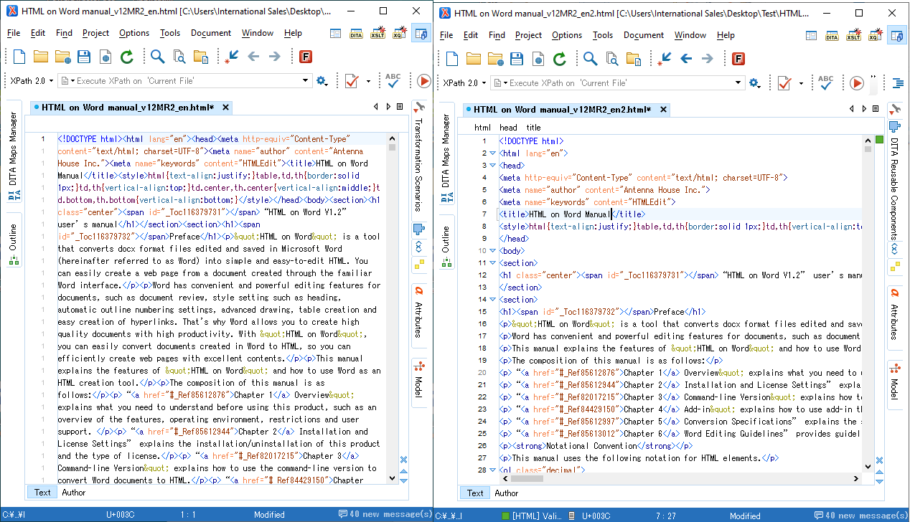Close the manual_v12MR2_en2.html editor tab
The height and width of the screenshot is (522, 910).
(663, 110)
